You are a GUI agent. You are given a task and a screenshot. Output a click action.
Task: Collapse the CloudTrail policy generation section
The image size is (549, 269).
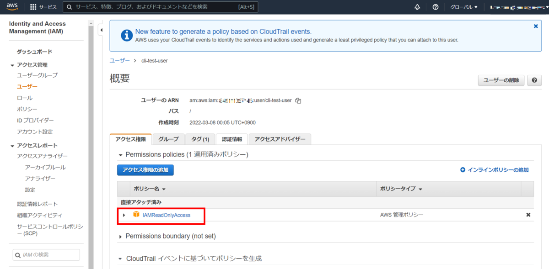(121, 258)
